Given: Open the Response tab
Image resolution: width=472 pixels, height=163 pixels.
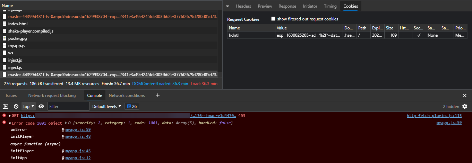Looking at the screenshot, I should pyautogui.click(x=288, y=6).
